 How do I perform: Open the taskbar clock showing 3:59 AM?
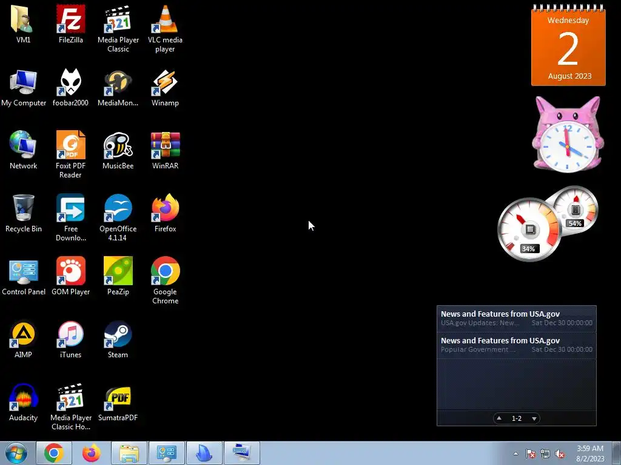tap(590, 453)
